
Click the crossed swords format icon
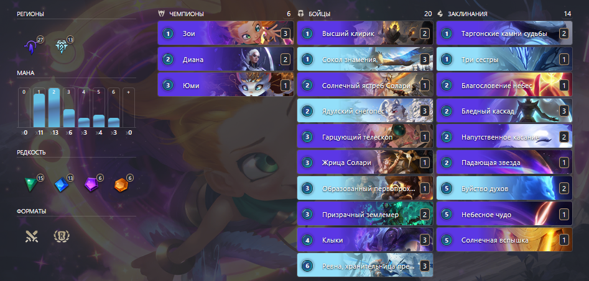32,236
